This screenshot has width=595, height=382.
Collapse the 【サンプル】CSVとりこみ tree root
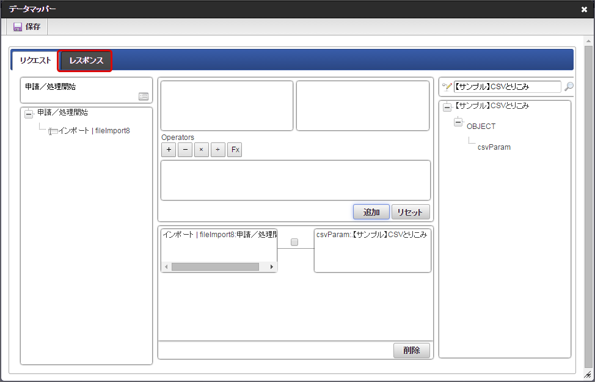click(x=447, y=108)
